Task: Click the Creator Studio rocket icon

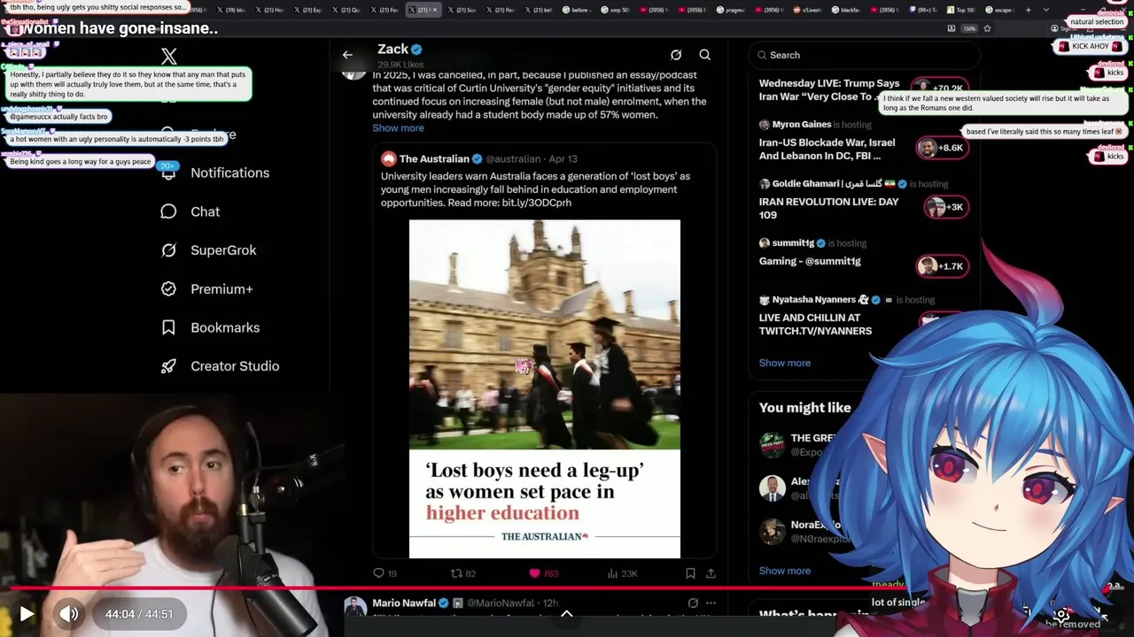Action: (x=168, y=366)
